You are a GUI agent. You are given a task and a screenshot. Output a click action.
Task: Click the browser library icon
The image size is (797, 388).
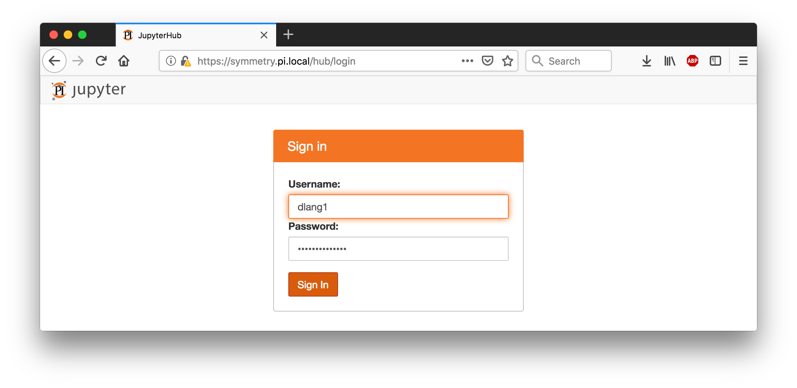tap(669, 61)
